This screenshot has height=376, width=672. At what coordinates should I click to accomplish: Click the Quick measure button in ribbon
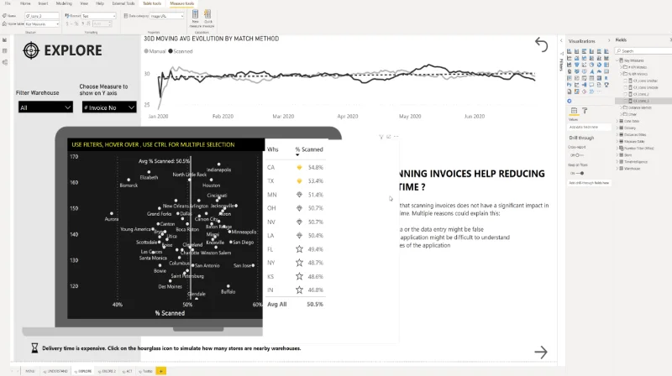(x=207, y=18)
